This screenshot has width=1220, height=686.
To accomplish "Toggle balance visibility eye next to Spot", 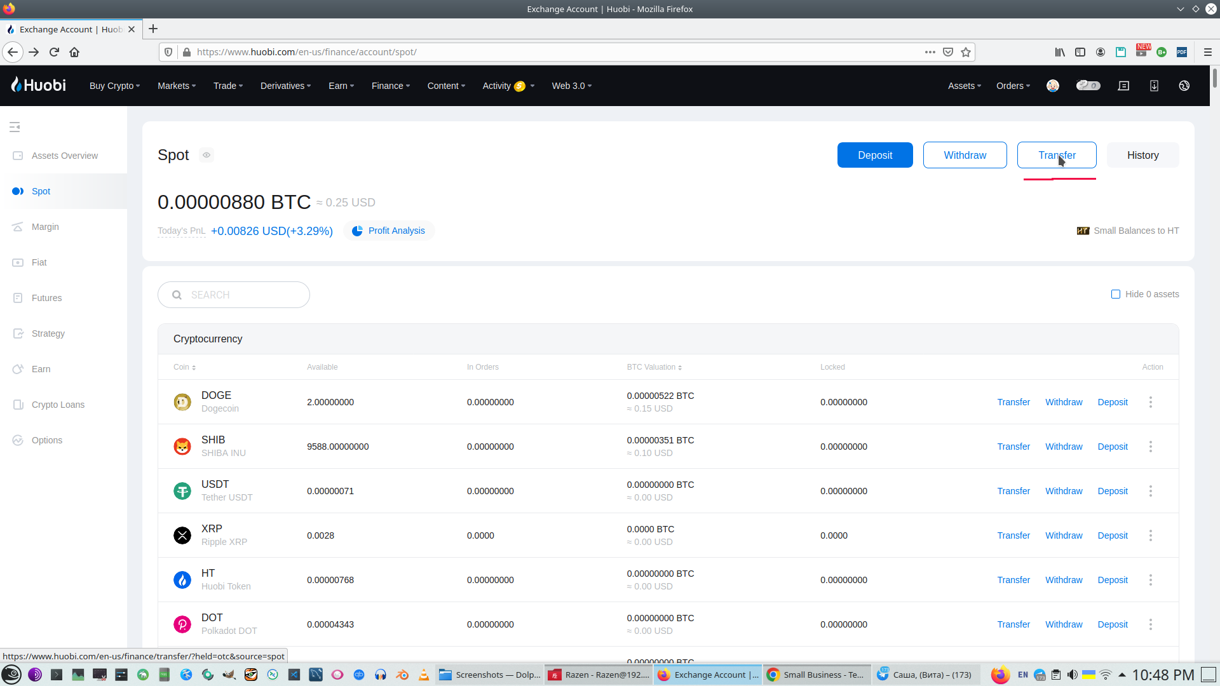I will point(207,155).
